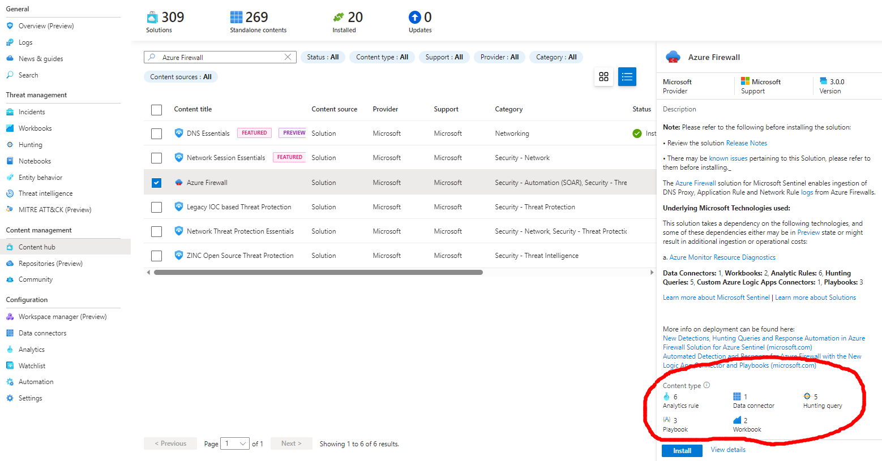Open the Page number dropdown
This screenshot has width=882, height=461.
point(234,443)
